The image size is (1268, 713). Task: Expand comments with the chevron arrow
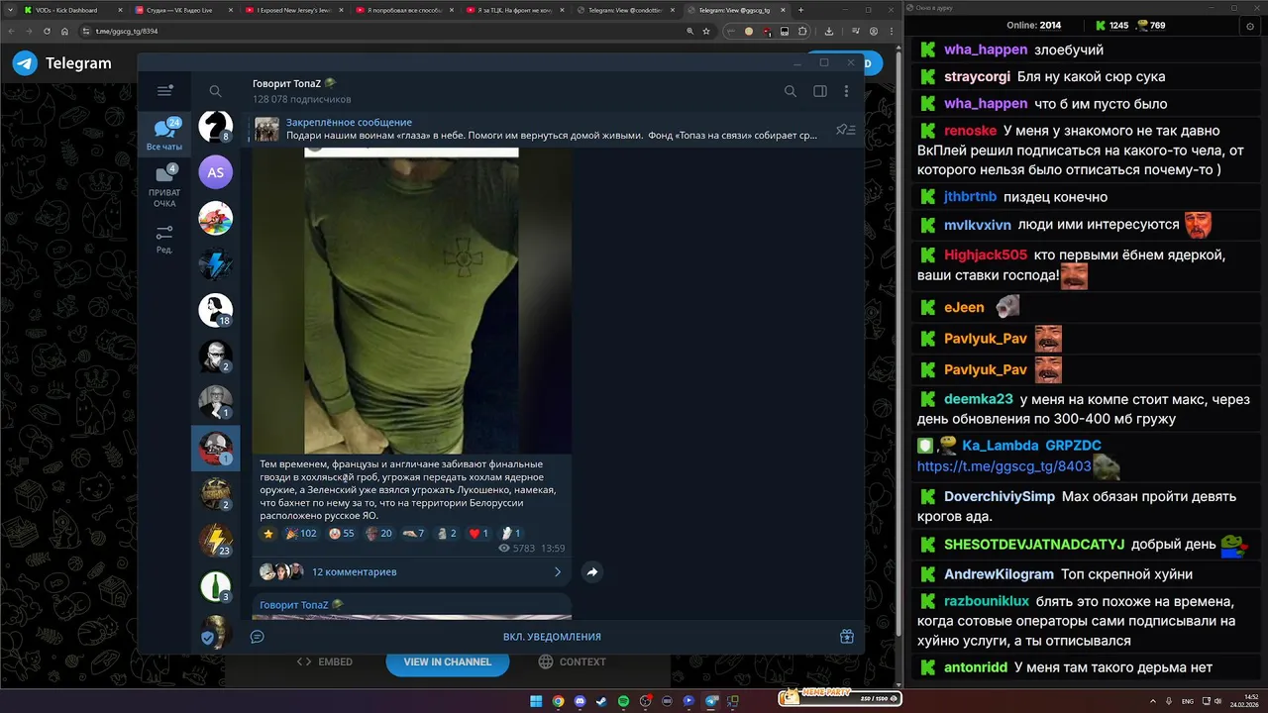(x=558, y=571)
